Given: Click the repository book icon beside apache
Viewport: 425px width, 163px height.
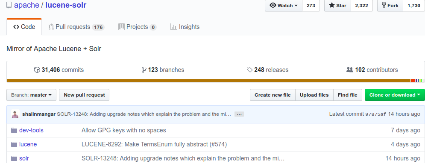Looking at the screenshot, I should click(x=9, y=5).
